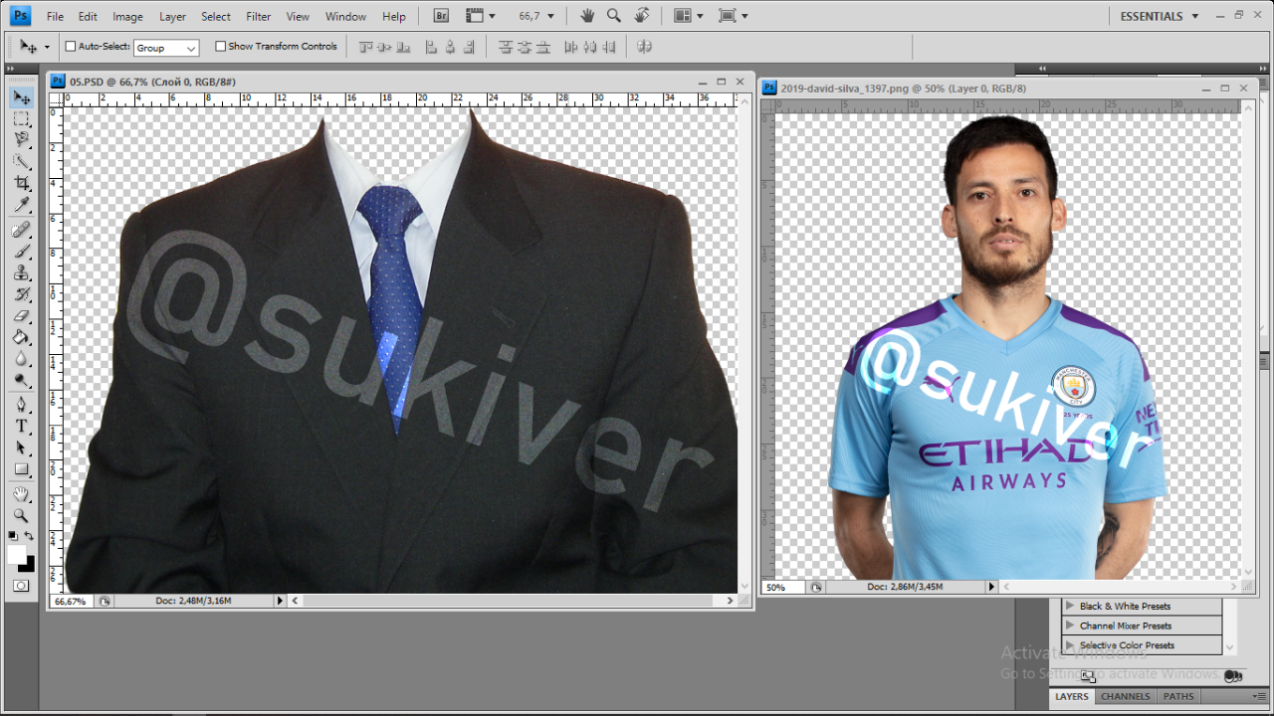Select the History Brush tool

pyautogui.click(x=21, y=295)
